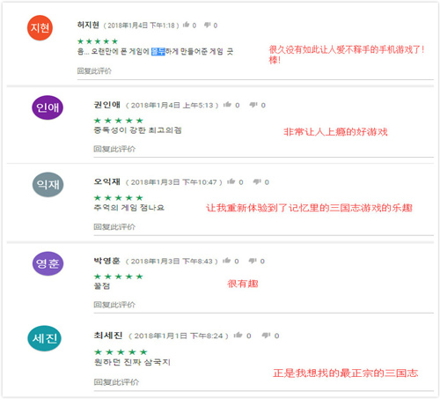The image size is (440, 399).
Task: Reply to 권인애's review via 回复此评价
Action: click(114, 149)
